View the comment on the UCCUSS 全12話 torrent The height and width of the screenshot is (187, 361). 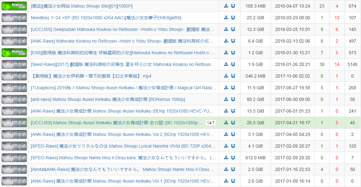(x=211, y=123)
